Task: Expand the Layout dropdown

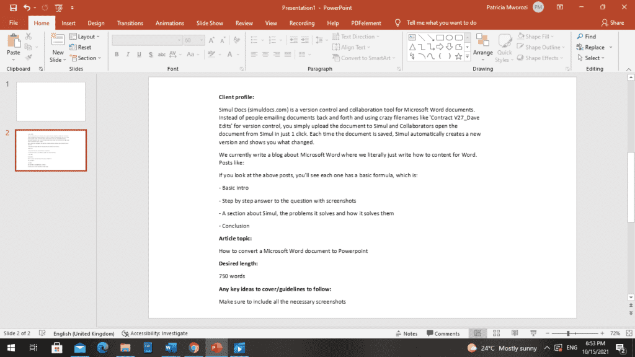Action: 84,37
